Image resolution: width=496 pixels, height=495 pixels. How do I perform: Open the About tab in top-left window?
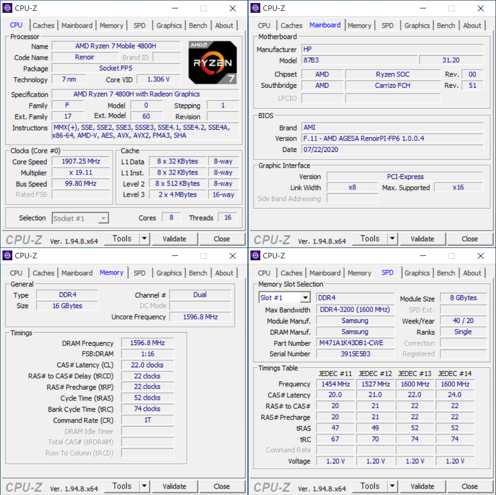[x=224, y=25]
